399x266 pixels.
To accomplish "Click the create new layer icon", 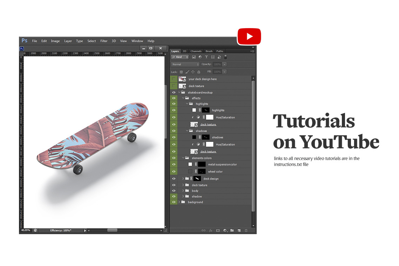I will tap(239, 231).
